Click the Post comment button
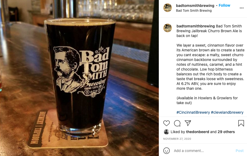247x156 pixels. point(240,151)
